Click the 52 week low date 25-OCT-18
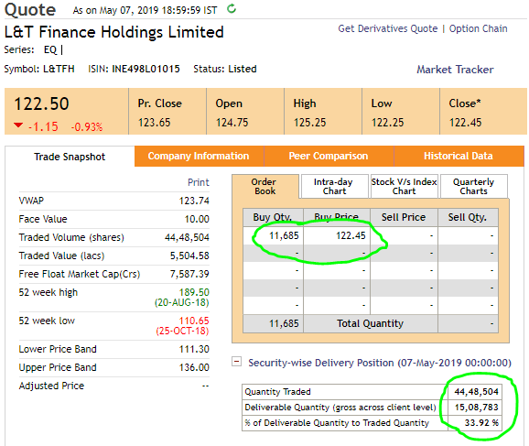 click(x=182, y=331)
